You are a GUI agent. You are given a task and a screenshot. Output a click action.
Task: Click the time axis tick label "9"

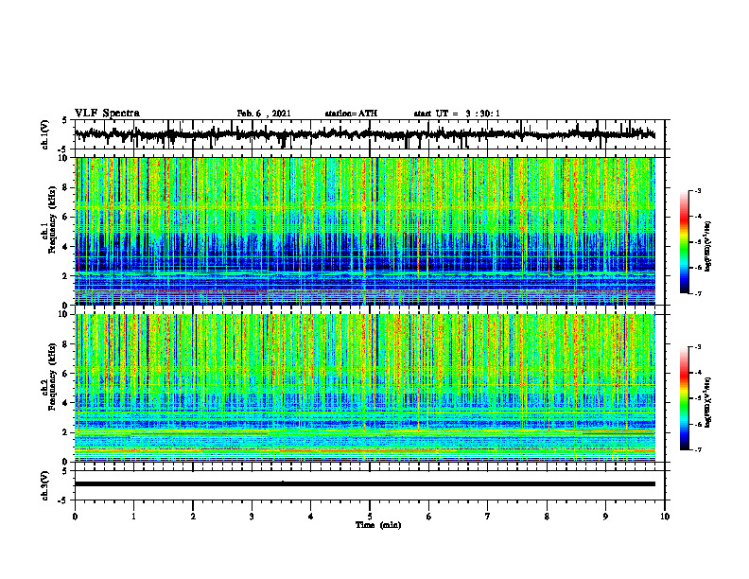click(605, 517)
